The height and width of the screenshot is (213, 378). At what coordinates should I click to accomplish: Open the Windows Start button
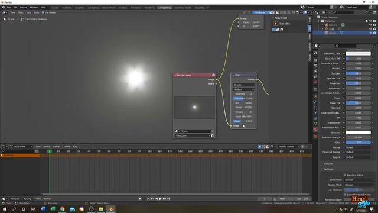(x=5, y=209)
